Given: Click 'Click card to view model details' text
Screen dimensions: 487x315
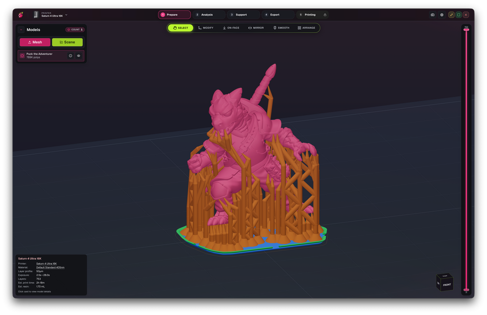Looking at the screenshot, I should coord(35,292).
